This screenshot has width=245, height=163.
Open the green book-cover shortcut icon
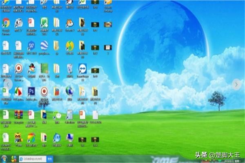(45, 68)
